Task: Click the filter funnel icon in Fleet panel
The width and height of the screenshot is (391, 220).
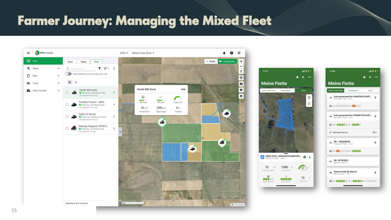Action: [x=99, y=69]
